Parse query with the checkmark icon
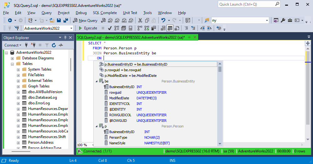 pyautogui.click(x=110, y=28)
